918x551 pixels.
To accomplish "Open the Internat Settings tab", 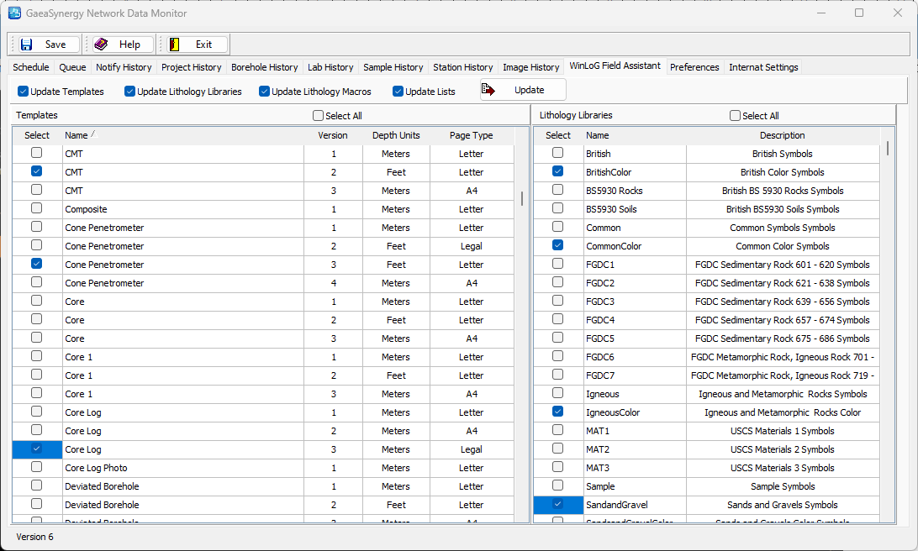I will [763, 67].
